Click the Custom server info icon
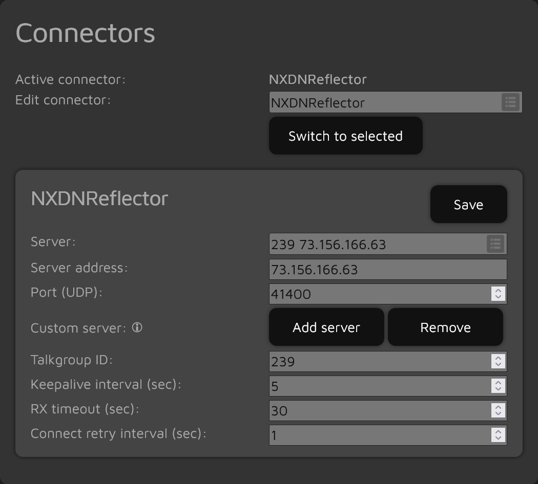The image size is (538, 484). coord(137,327)
